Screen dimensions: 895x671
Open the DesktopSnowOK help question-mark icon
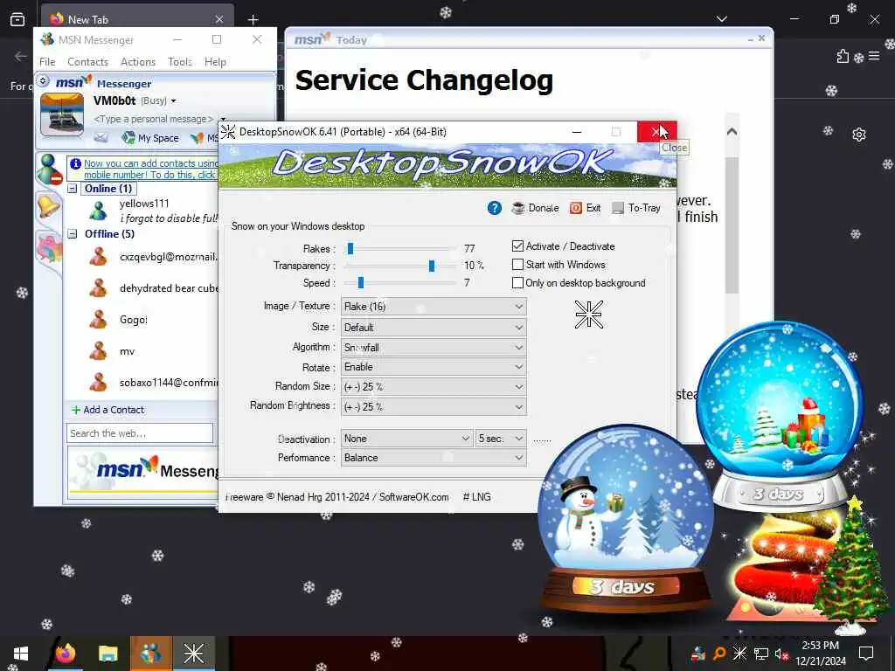tap(495, 208)
